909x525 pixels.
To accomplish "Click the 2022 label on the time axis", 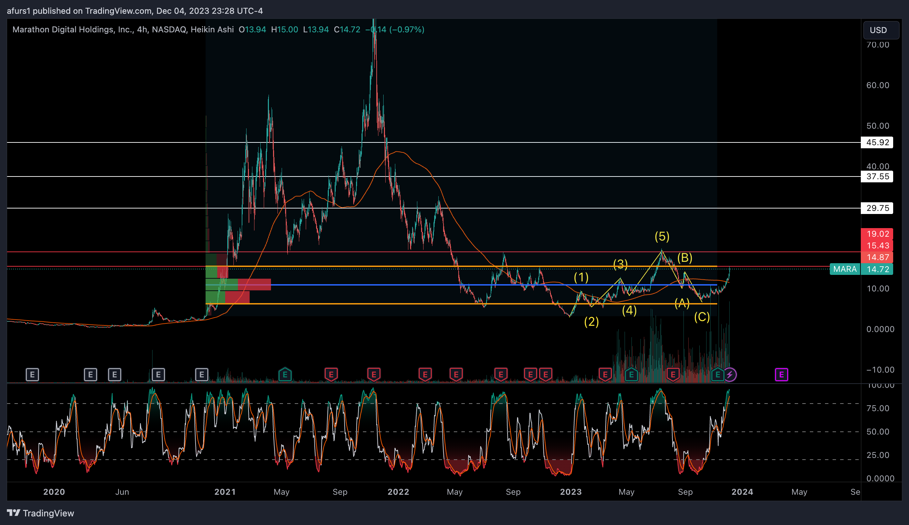I will coord(398,492).
